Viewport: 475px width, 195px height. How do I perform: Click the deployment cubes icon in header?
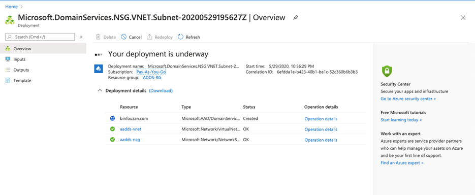[10, 20]
